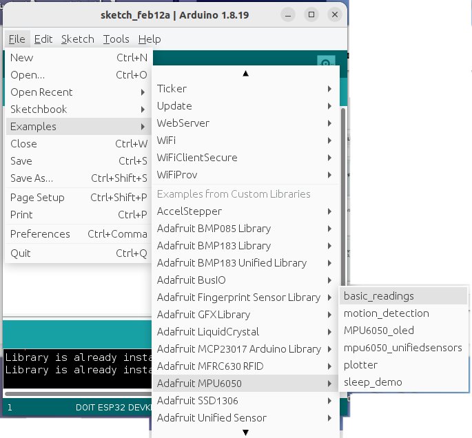This screenshot has width=472, height=438.
Task: Select Close in File menu
Action: [79, 143]
